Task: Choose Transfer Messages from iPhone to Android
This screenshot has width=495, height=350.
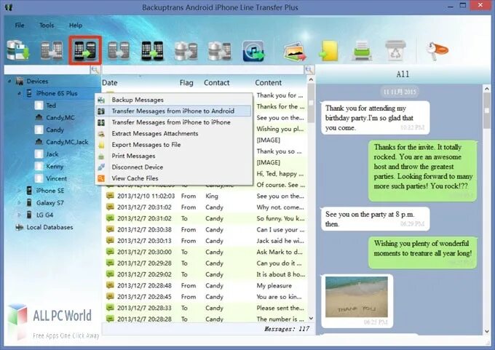Action: click(x=174, y=111)
